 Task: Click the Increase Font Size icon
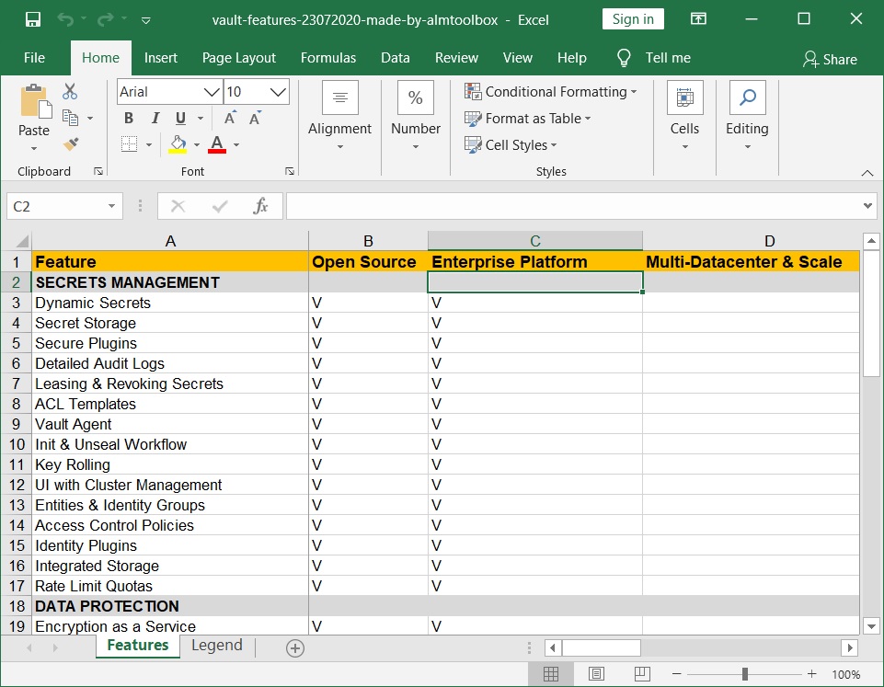tap(230, 118)
